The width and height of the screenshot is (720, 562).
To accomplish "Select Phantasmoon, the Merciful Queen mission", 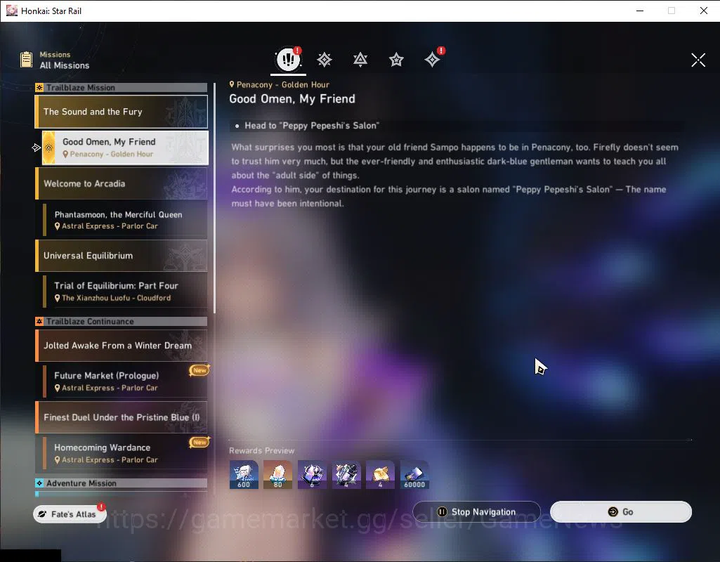I will (125, 220).
